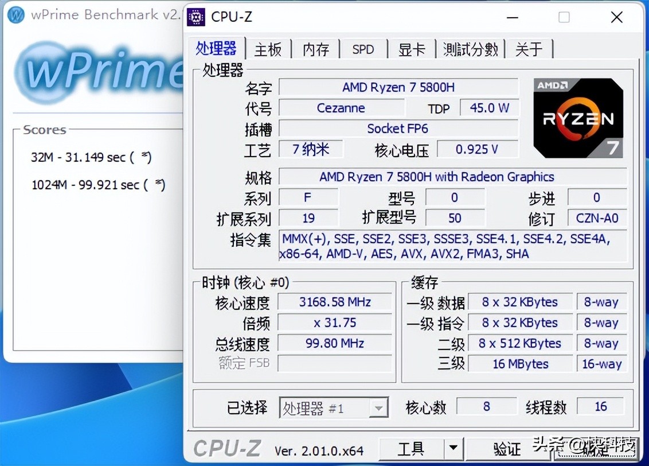Select the SPD tab
The image size is (649, 466).
pos(363,49)
